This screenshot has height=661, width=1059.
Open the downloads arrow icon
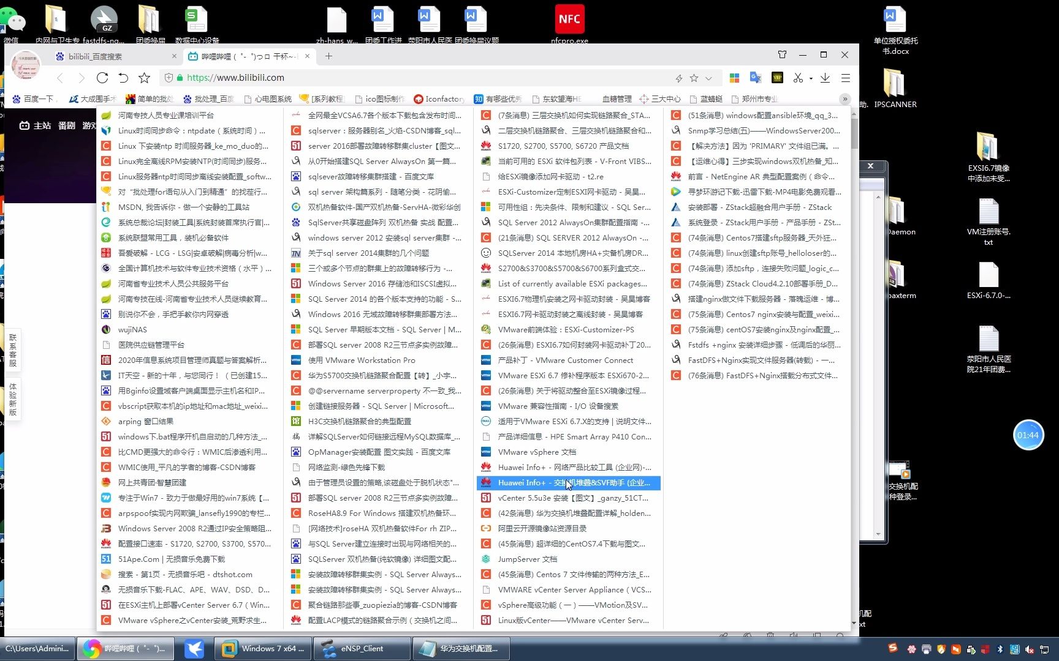point(825,78)
